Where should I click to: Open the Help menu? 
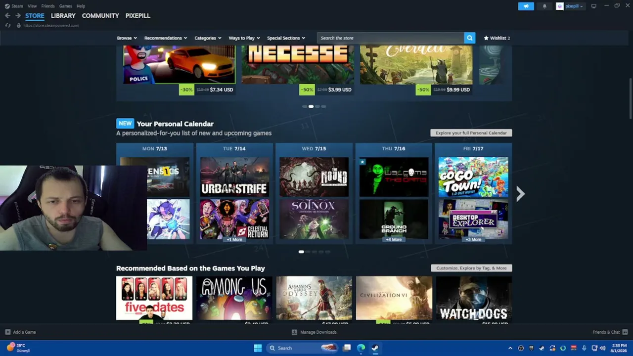pyautogui.click(x=81, y=6)
